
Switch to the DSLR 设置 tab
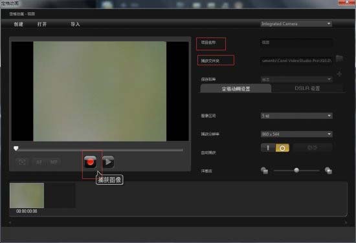pos(307,88)
